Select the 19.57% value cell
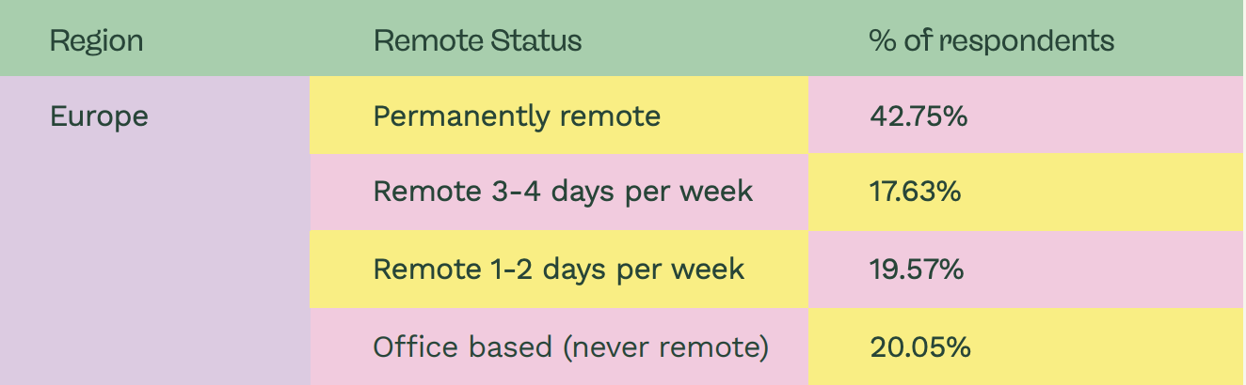Image resolution: width=1246 pixels, height=385 pixels. click(917, 269)
